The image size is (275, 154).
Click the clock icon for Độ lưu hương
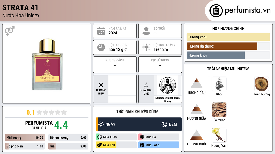[x=101, y=47]
